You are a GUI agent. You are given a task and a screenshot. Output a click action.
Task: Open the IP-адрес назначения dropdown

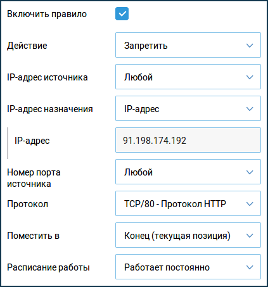point(188,108)
